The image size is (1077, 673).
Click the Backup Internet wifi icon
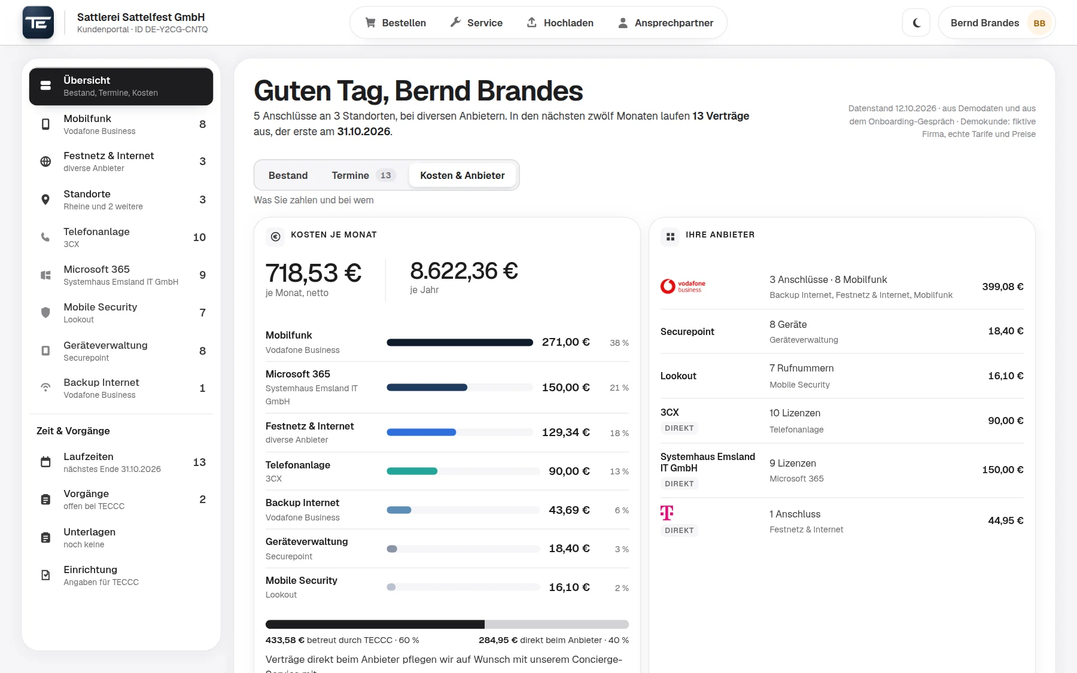(45, 388)
